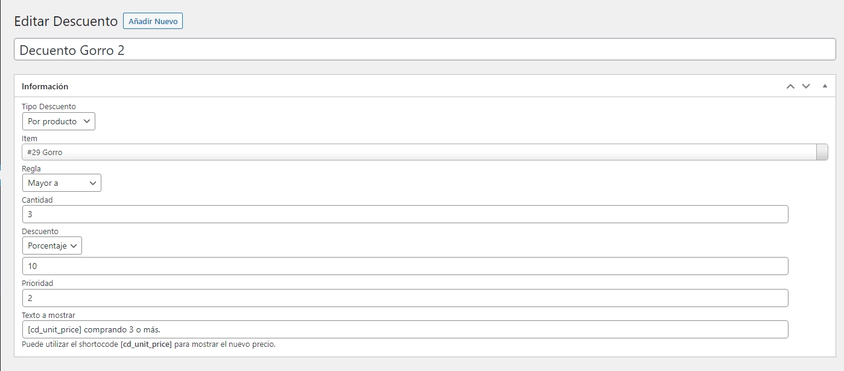Click the Editar Descuento page heading
This screenshot has width=844, height=371.
[66, 21]
